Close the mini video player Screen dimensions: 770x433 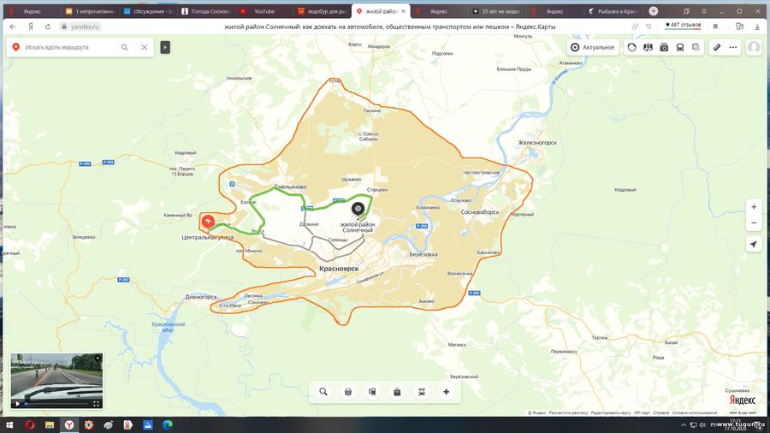coord(98,358)
